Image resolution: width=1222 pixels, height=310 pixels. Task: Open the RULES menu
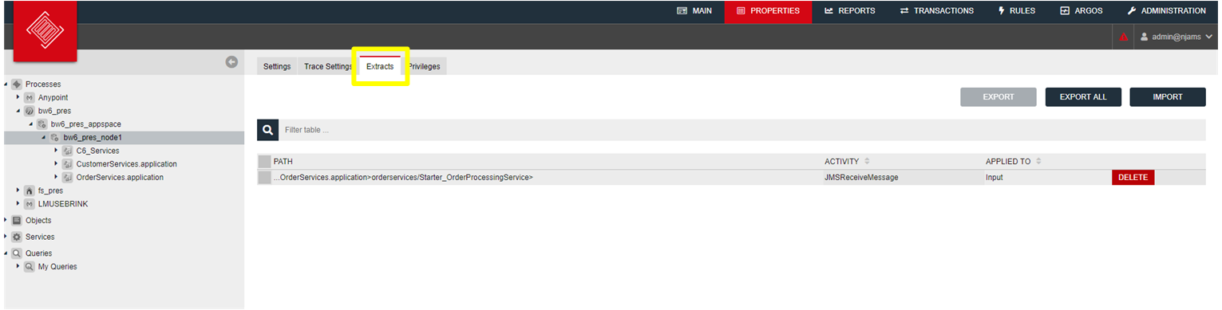point(1017,11)
